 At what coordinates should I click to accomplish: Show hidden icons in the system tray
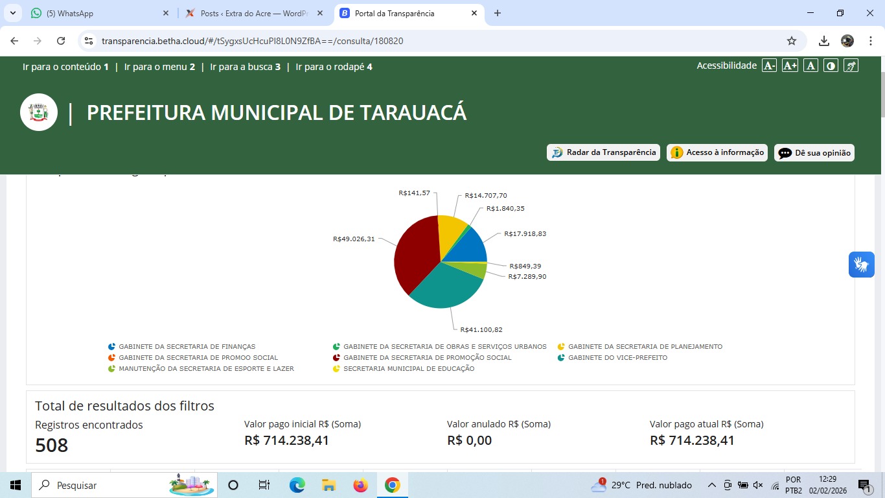711,485
